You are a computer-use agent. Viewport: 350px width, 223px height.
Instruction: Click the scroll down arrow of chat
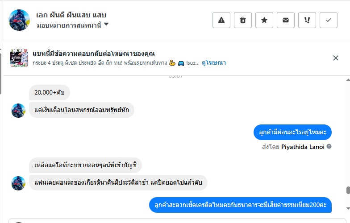(x=348, y=208)
